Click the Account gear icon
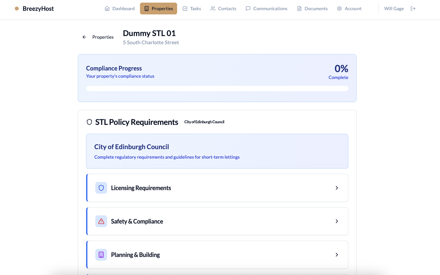Image resolution: width=440 pixels, height=275 pixels. coord(339,9)
